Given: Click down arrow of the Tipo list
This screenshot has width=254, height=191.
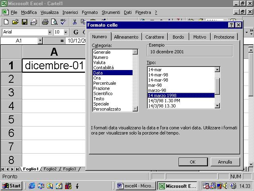Looking at the screenshot, I should point(217,106).
